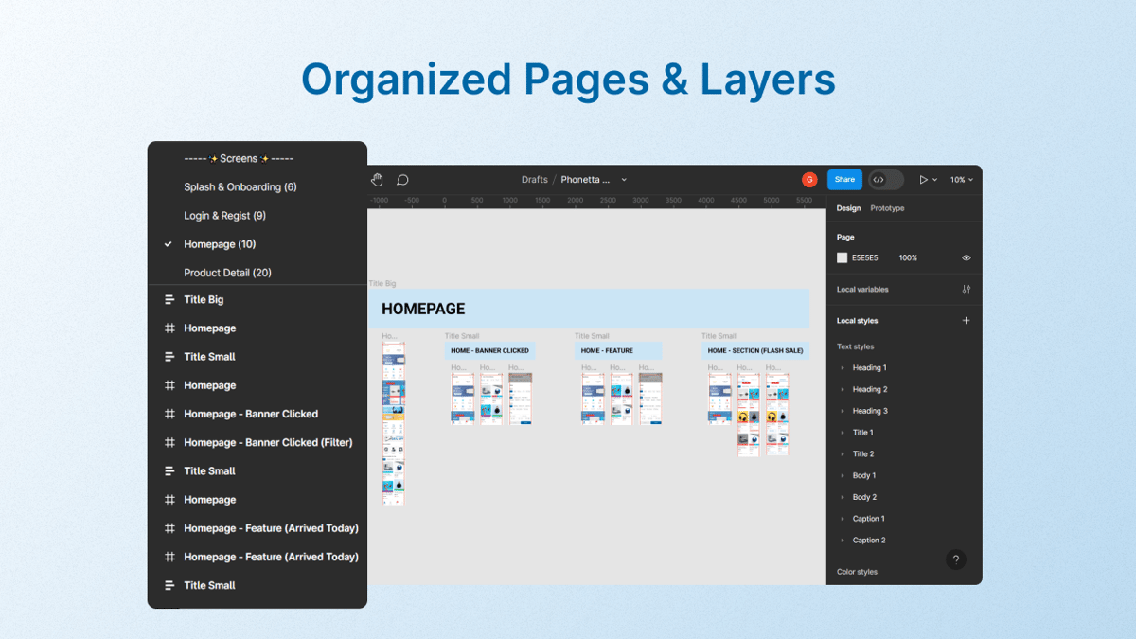Screen dimensions: 1136x639
Task: Toggle Dev Mode switch in the toolbar
Action: (884, 179)
